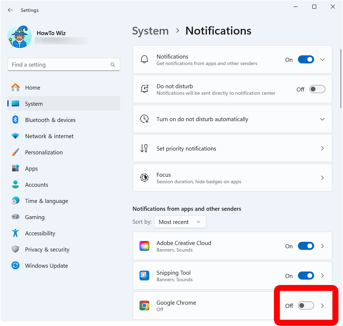Open Focus session settings
The height and width of the screenshot is (326, 343).
pos(232,178)
